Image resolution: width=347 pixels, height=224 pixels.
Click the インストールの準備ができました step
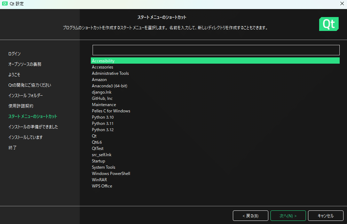33,127
